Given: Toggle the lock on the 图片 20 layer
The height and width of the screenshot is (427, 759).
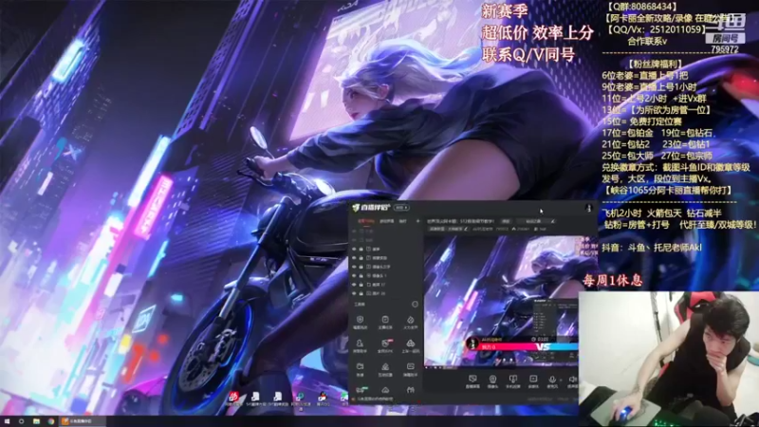Looking at the screenshot, I should (361, 293).
